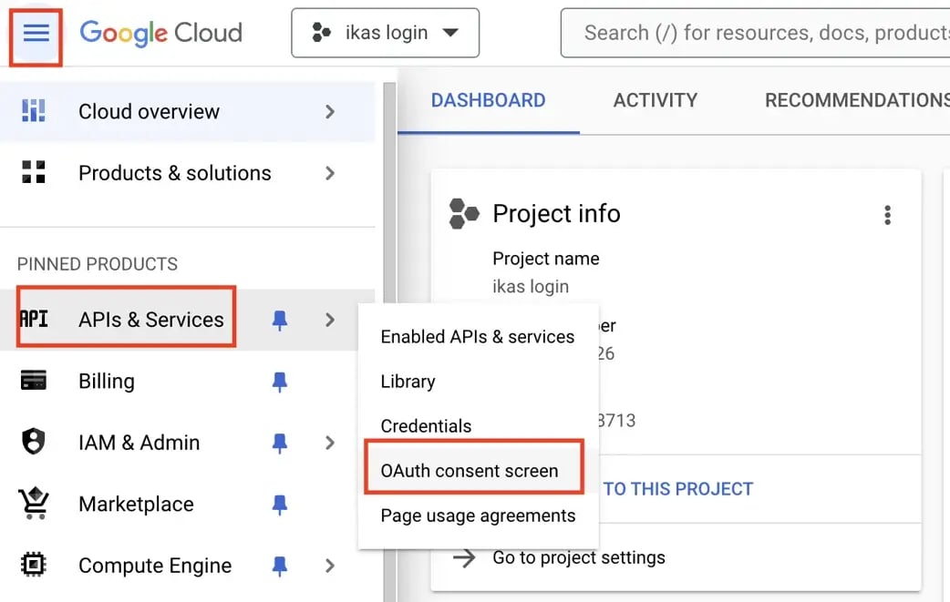Open the hamburger navigation menu
The image size is (950, 602).
[x=36, y=34]
